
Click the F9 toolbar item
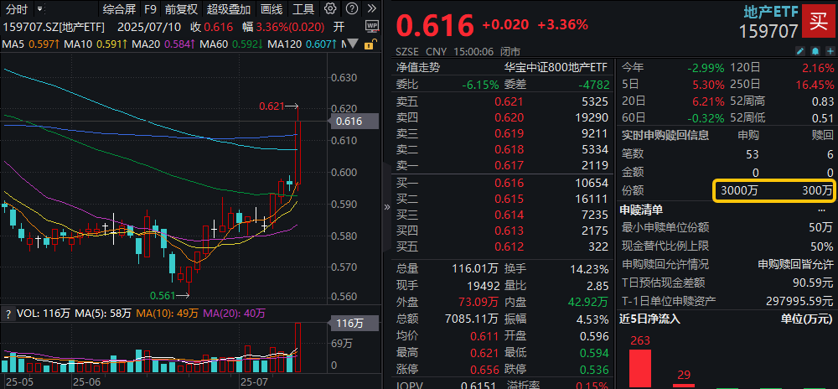[150, 9]
